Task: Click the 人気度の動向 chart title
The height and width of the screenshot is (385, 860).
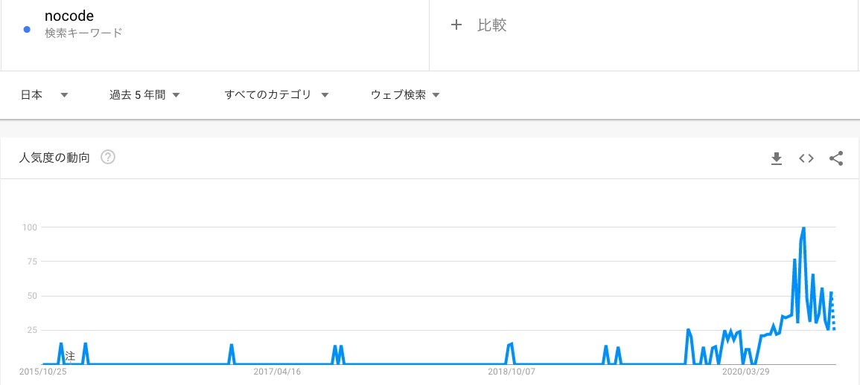Action: 54,158
